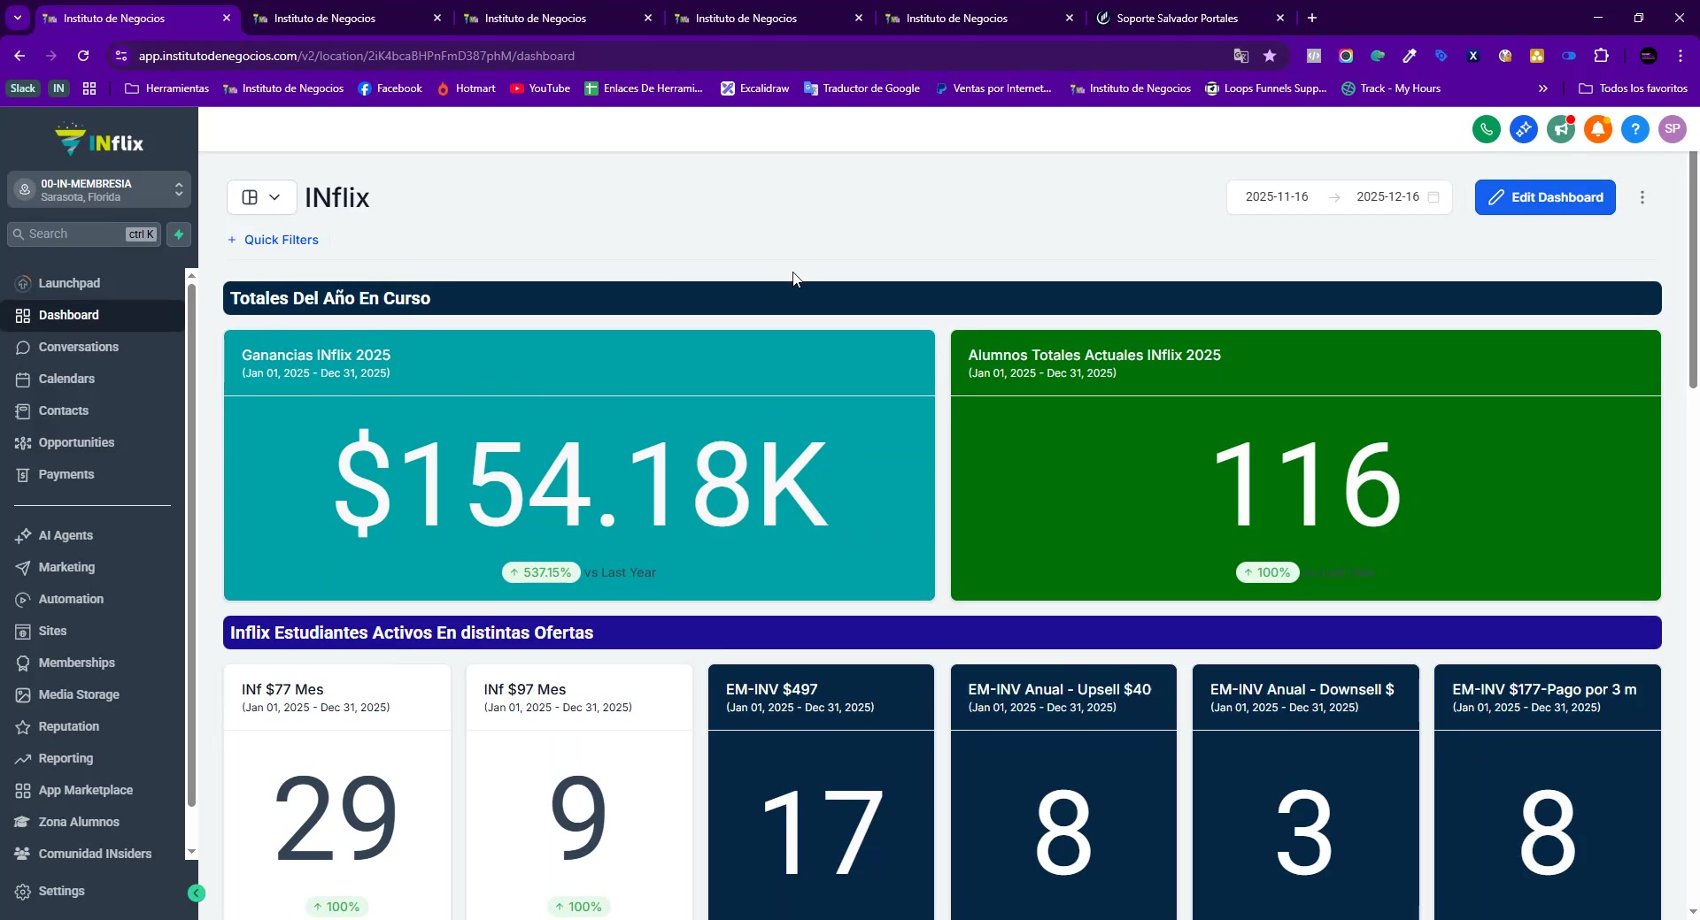Viewport: 1700px width, 920px height.
Task: Open the help question mark icon
Action: tap(1635, 129)
